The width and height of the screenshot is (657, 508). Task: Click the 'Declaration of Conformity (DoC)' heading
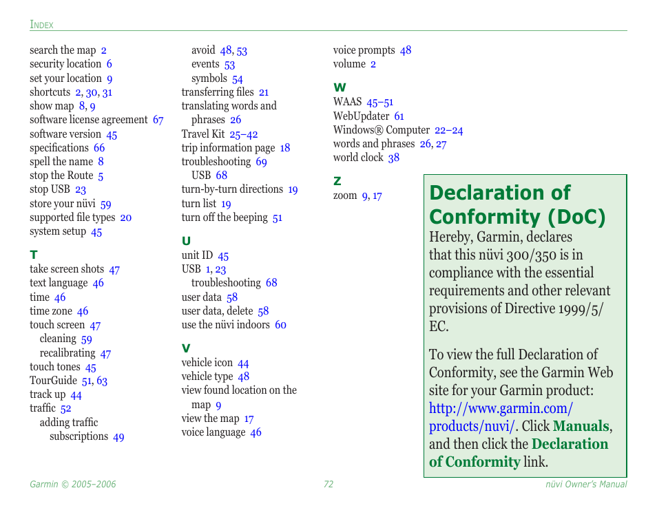(517, 205)
